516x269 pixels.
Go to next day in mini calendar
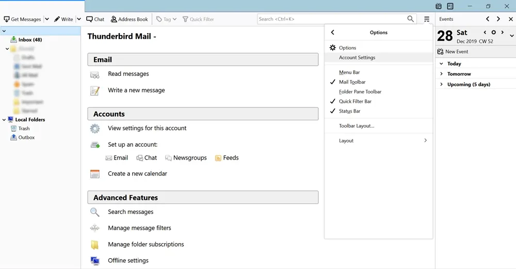(502, 32)
